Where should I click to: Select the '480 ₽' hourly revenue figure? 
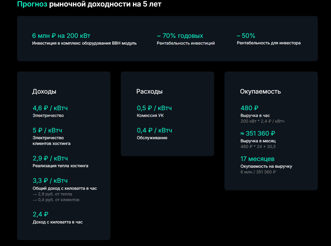point(249,108)
